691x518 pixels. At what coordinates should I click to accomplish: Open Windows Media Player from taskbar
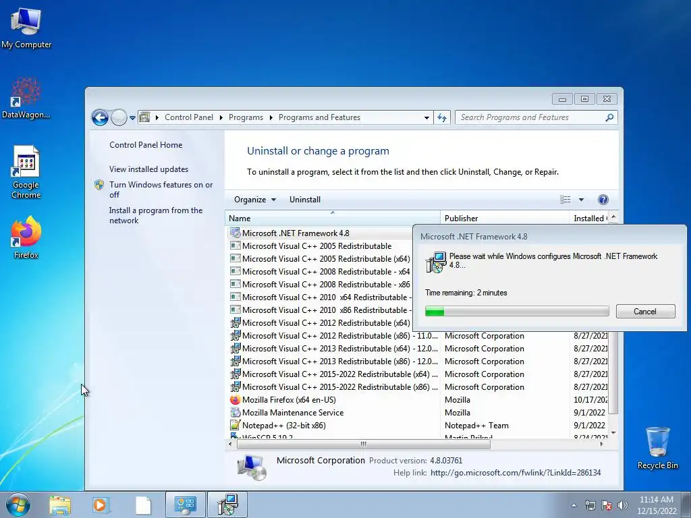tap(101, 505)
